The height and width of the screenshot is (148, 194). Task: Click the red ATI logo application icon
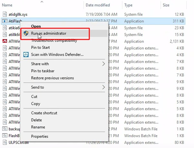(5, 41)
